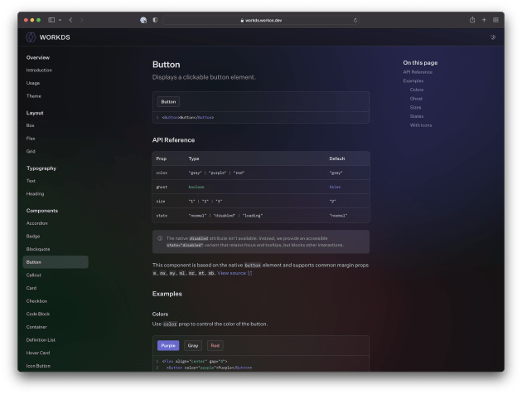Click the info icon in the callout note
The width and height of the screenshot is (522, 395).
160,238
